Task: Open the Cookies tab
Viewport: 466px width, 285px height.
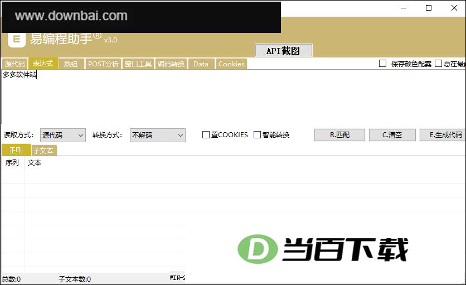Action: point(231,64)
